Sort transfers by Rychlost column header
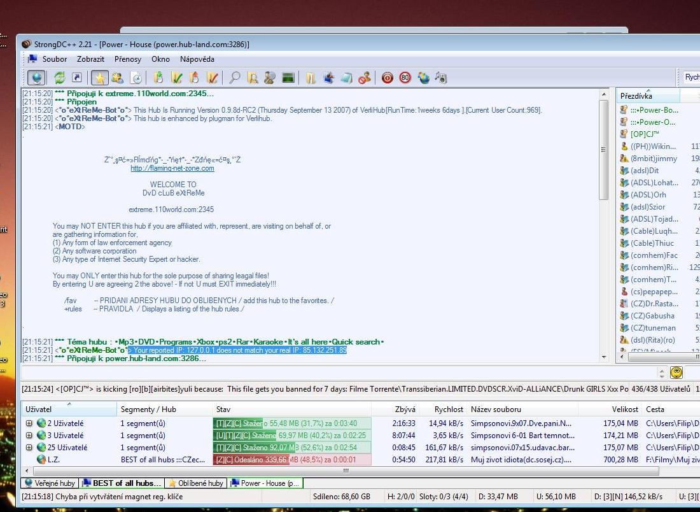The height and width of the screenshot is (512, 700). 449,409
